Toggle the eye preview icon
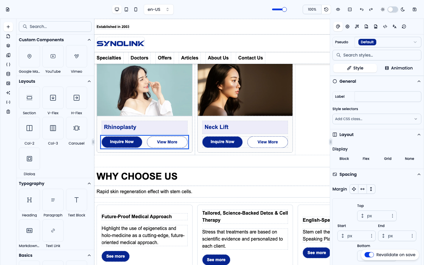The image size is (424, 265). (x=338, y=9)
